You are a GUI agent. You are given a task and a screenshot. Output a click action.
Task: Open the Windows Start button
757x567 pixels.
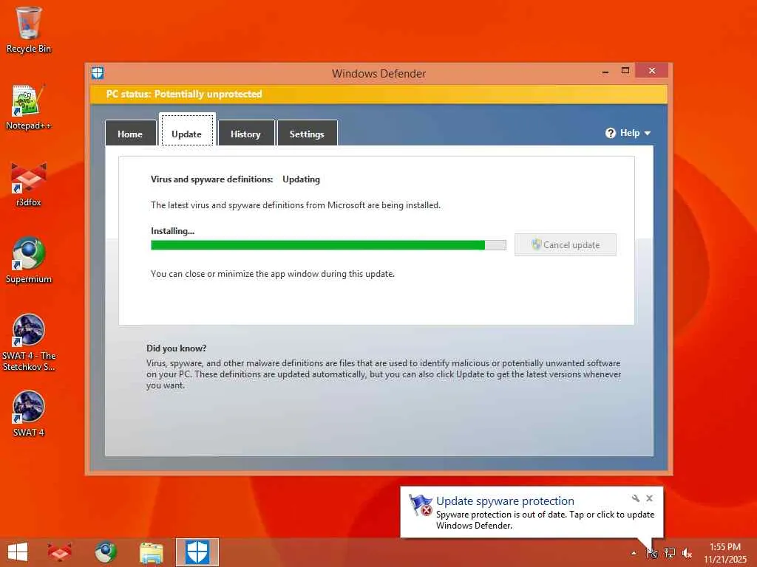pos(18,552)
